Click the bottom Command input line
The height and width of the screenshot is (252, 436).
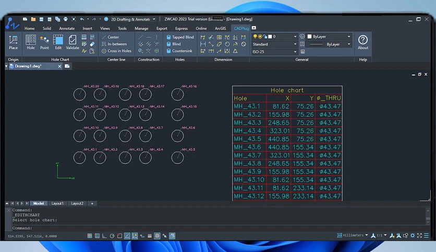tap(219, 228)
